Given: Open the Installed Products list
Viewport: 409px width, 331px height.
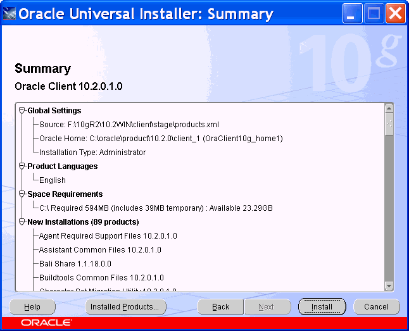Looking at the screenshot, I should pos(125,307).
